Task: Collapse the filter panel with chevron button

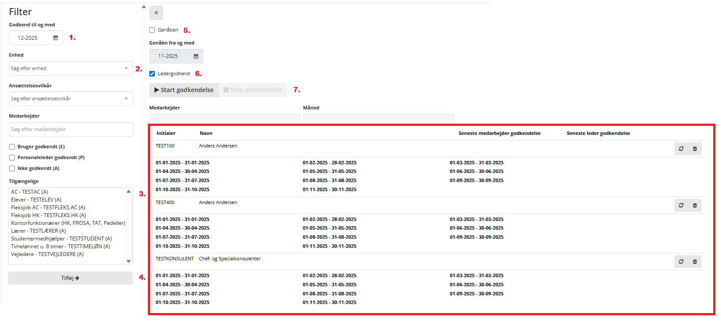Action: (156, 13)
